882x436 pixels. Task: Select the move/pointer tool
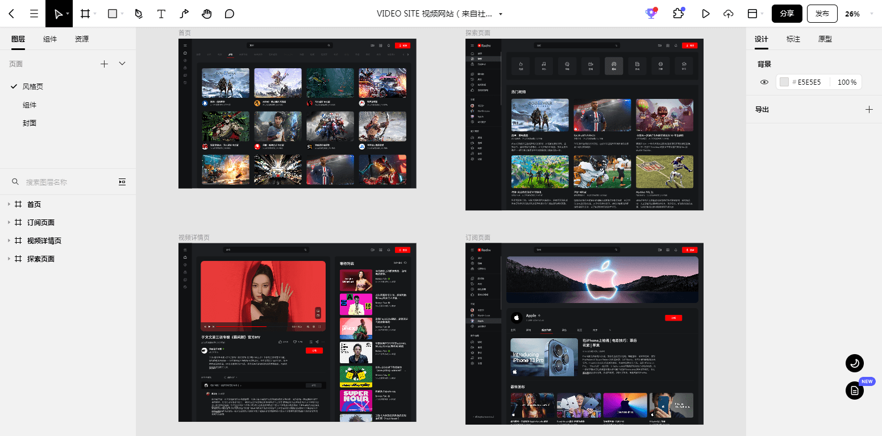[57, 14]
